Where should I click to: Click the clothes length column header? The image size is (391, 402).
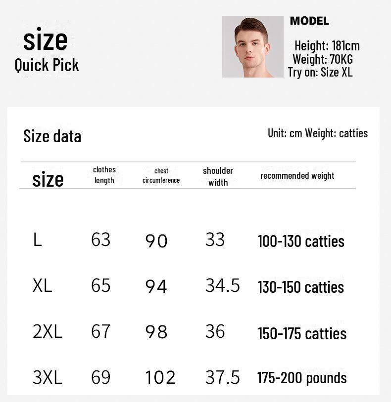point(104,175)
